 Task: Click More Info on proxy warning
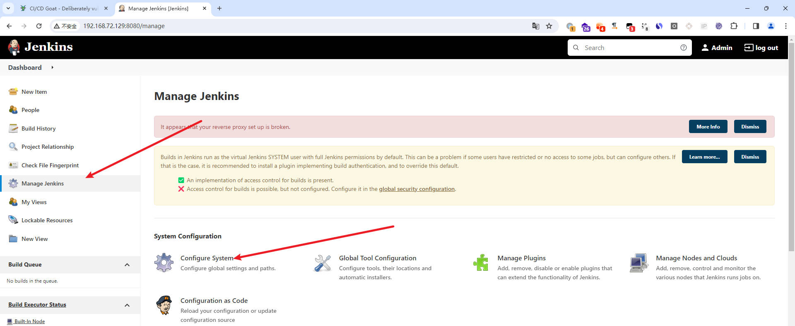(x=708, y=126)
